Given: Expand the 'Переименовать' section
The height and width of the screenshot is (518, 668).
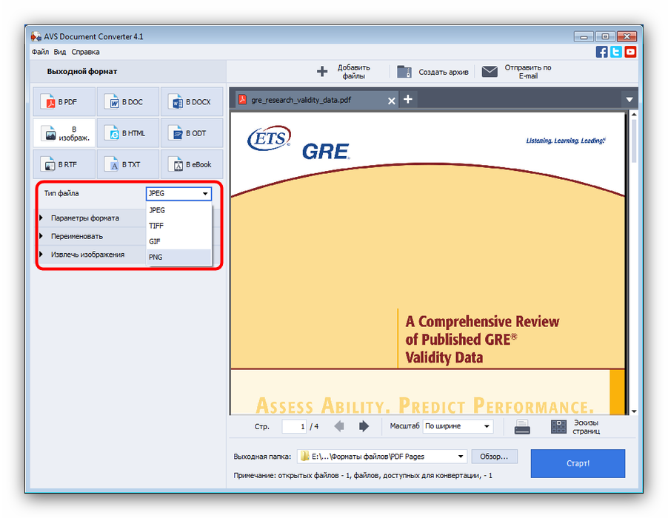Looking at the screenshot, I should point(76,236).
